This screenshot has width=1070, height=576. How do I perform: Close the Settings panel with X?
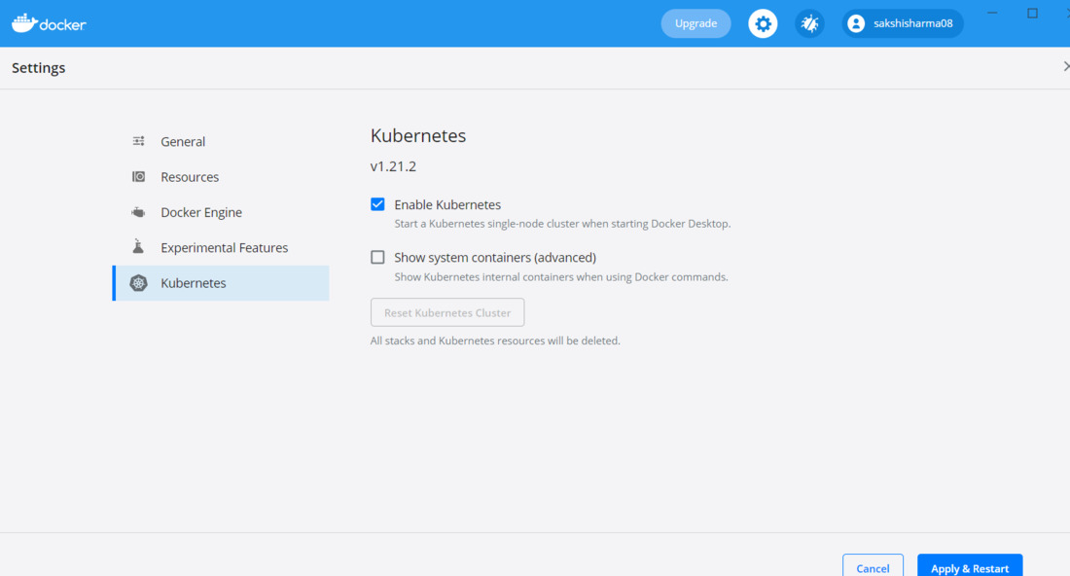1065,66
